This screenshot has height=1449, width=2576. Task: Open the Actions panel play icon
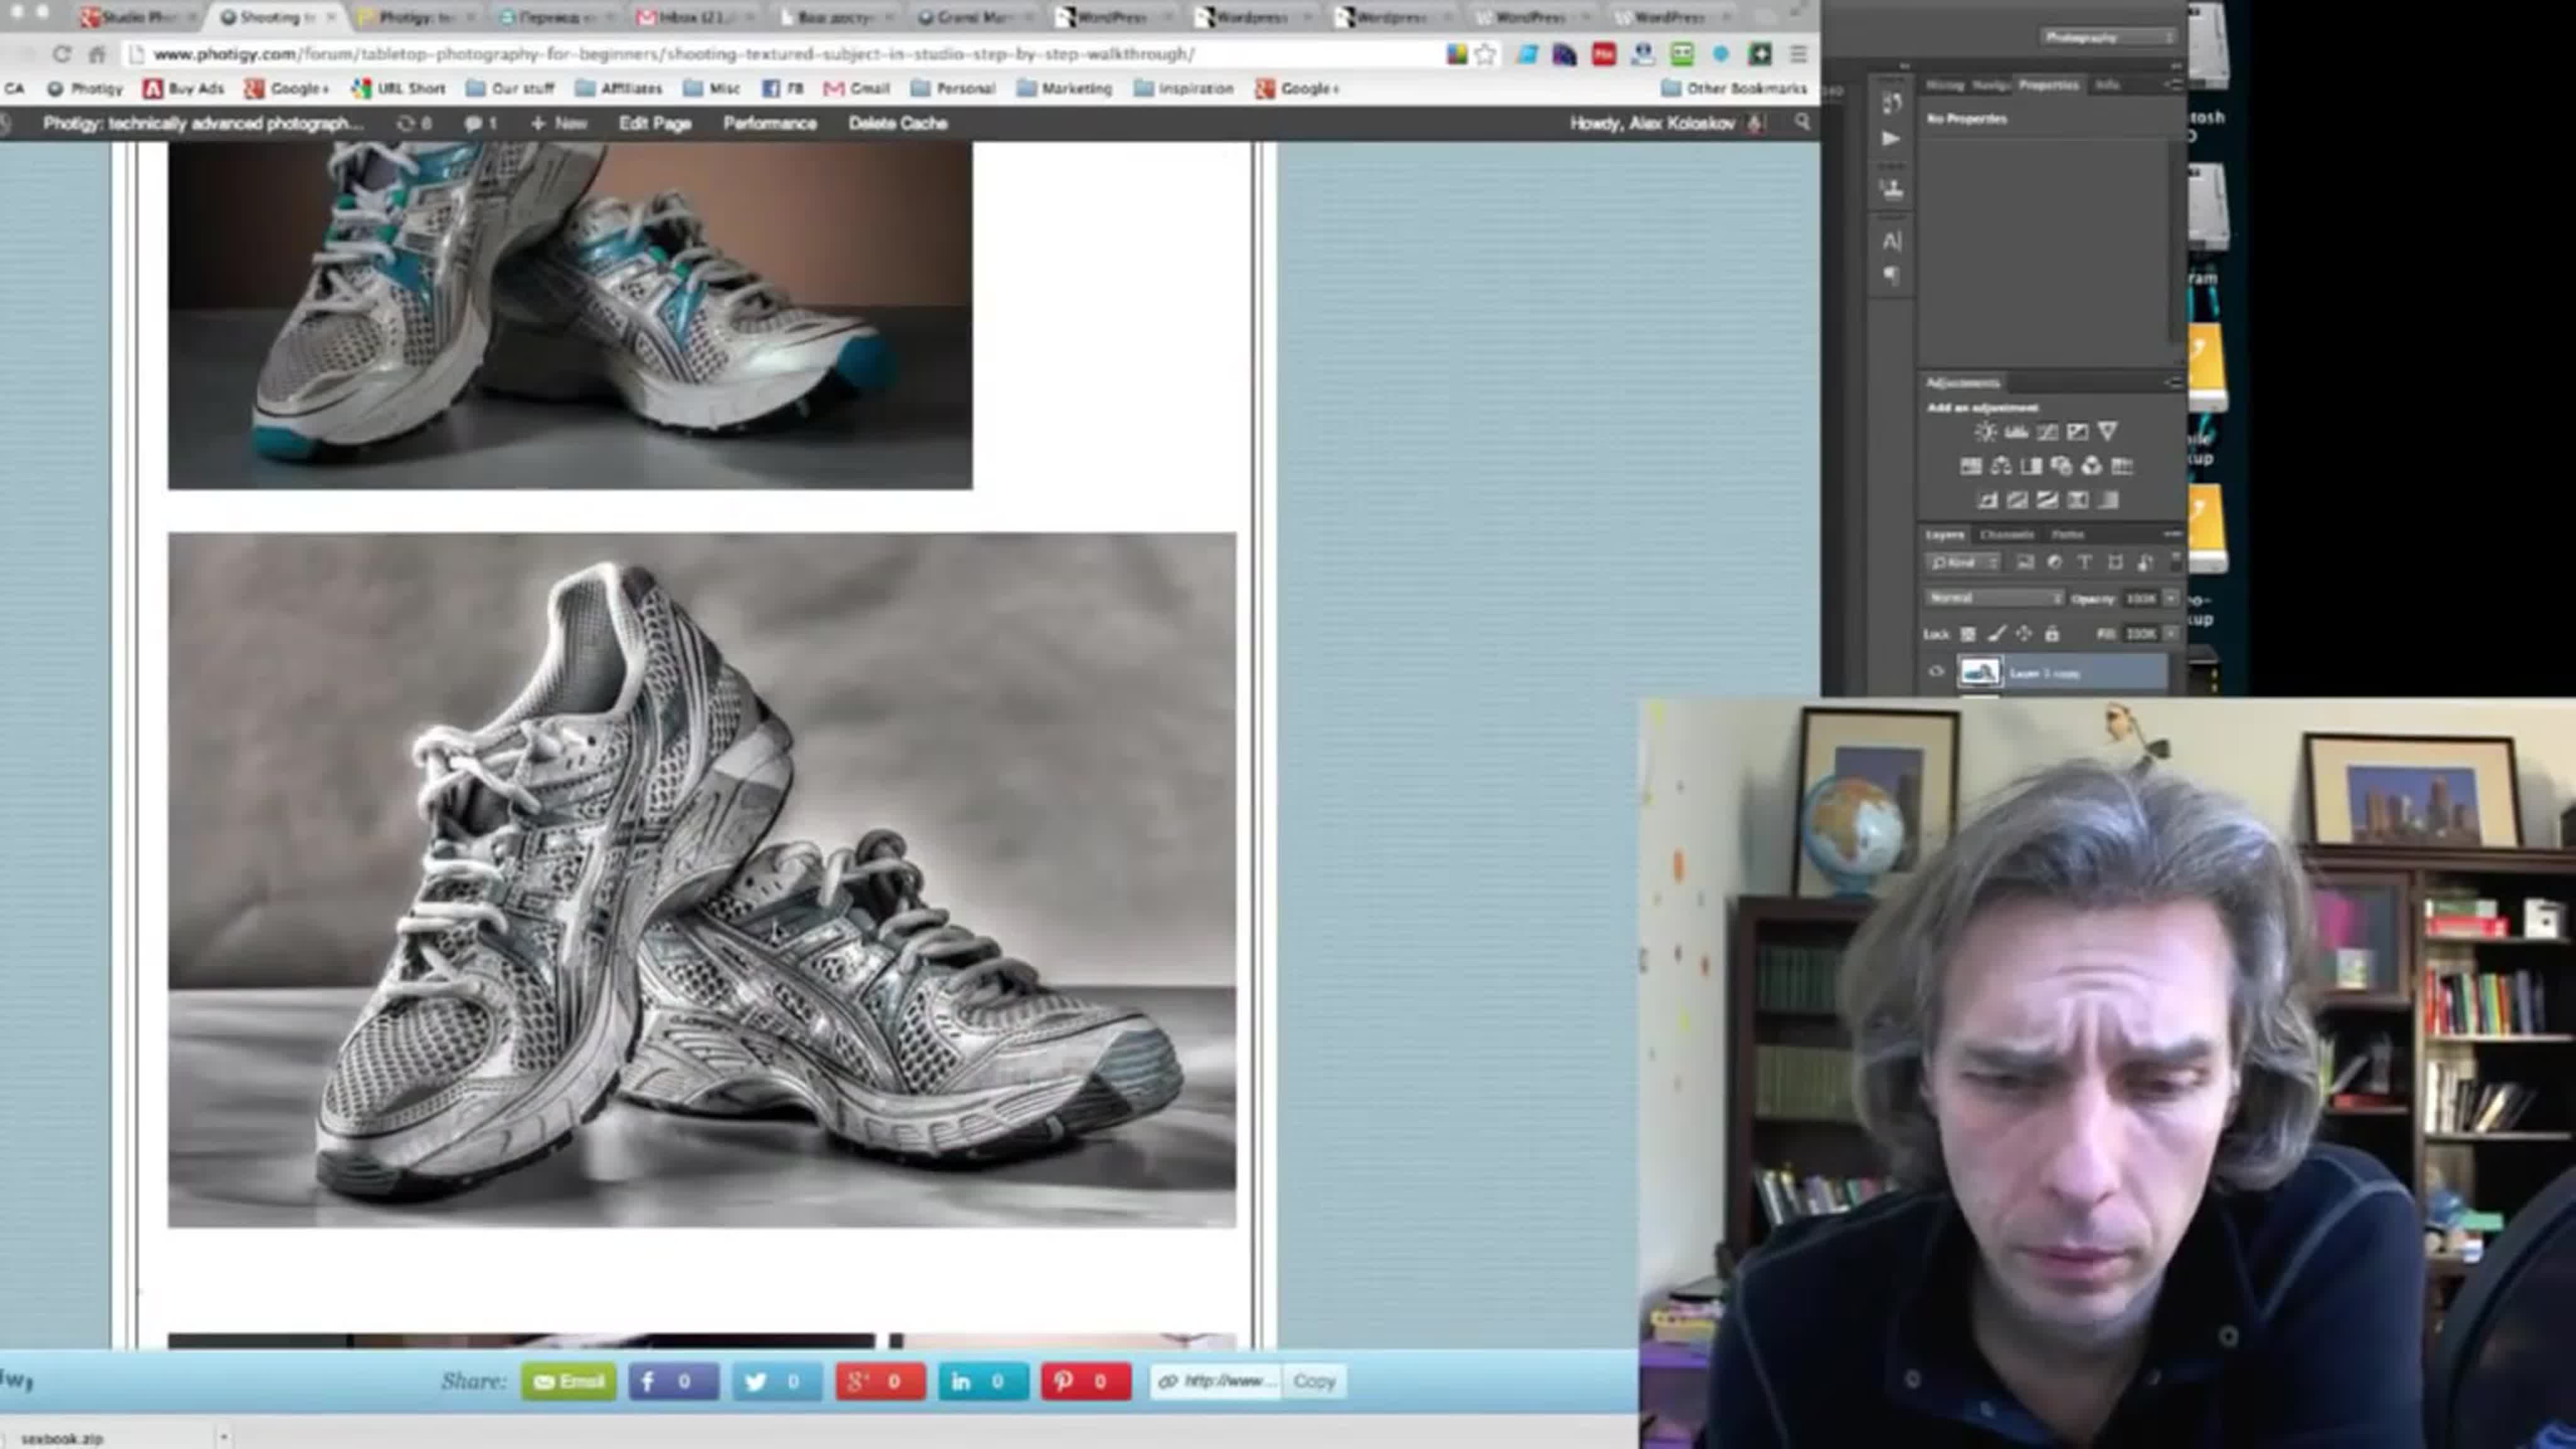click(1891, 138)
